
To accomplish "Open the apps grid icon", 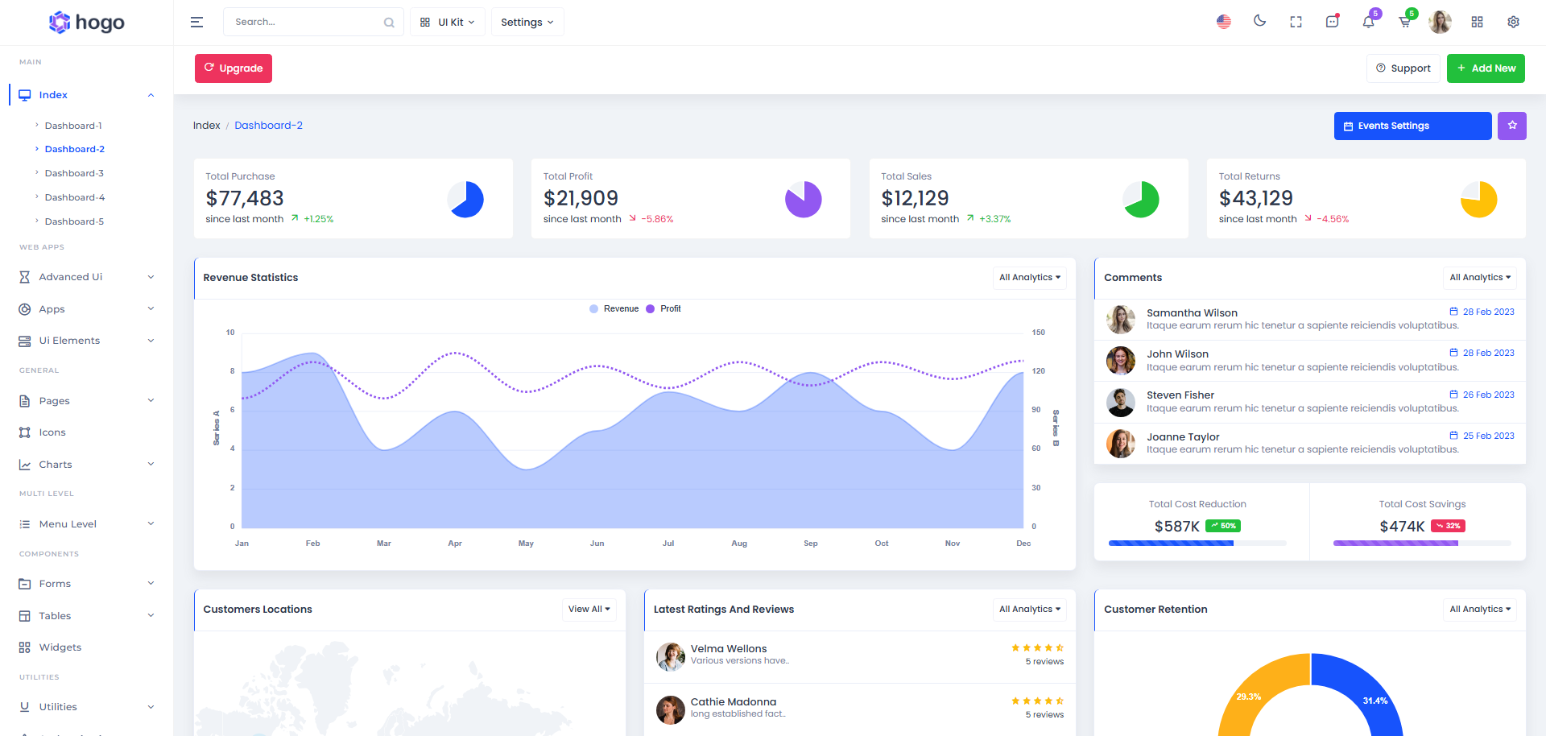I will tap(1477, 23).
